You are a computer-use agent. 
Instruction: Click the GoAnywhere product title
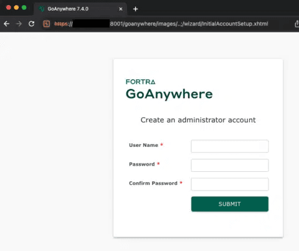point(169,94)
